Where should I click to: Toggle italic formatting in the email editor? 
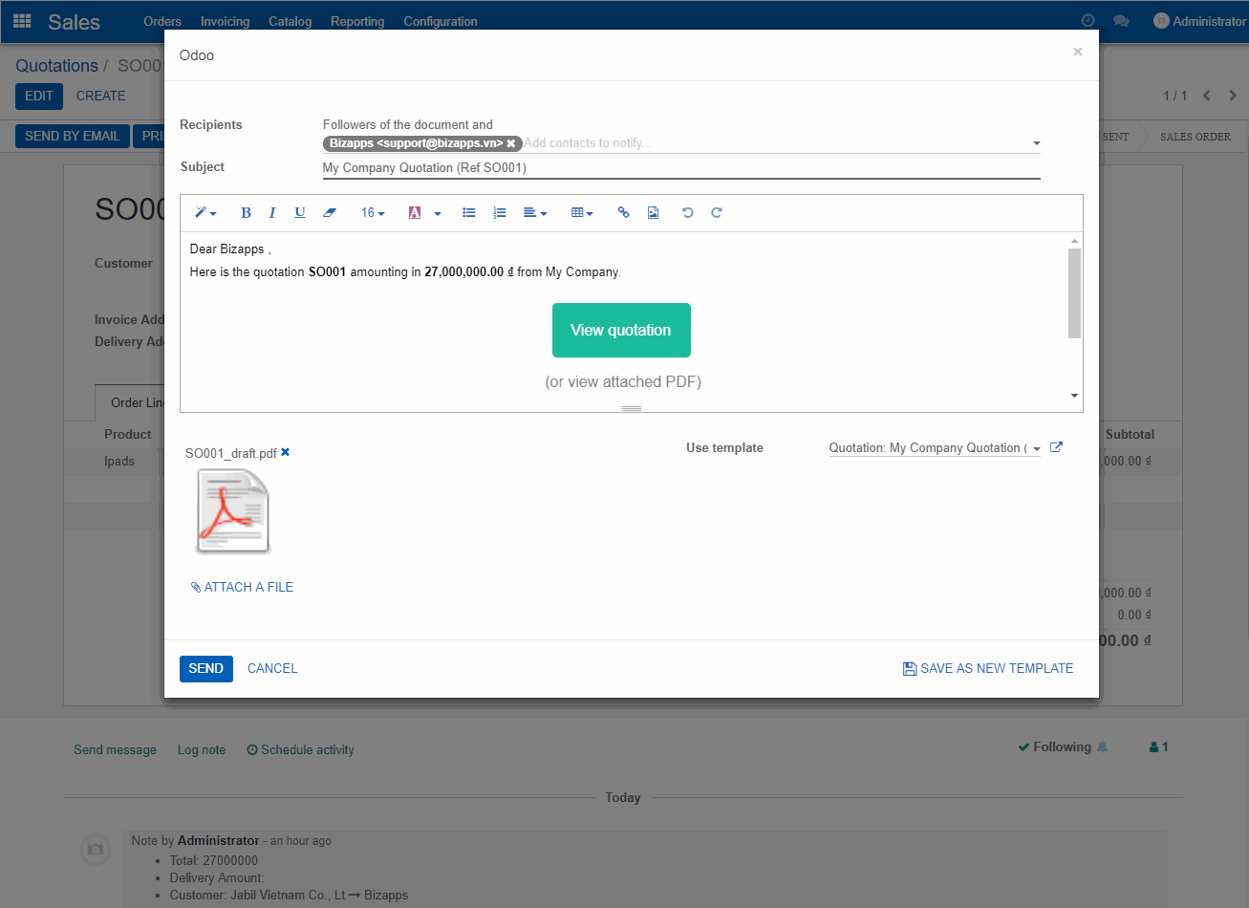click(x=272, y=213)
